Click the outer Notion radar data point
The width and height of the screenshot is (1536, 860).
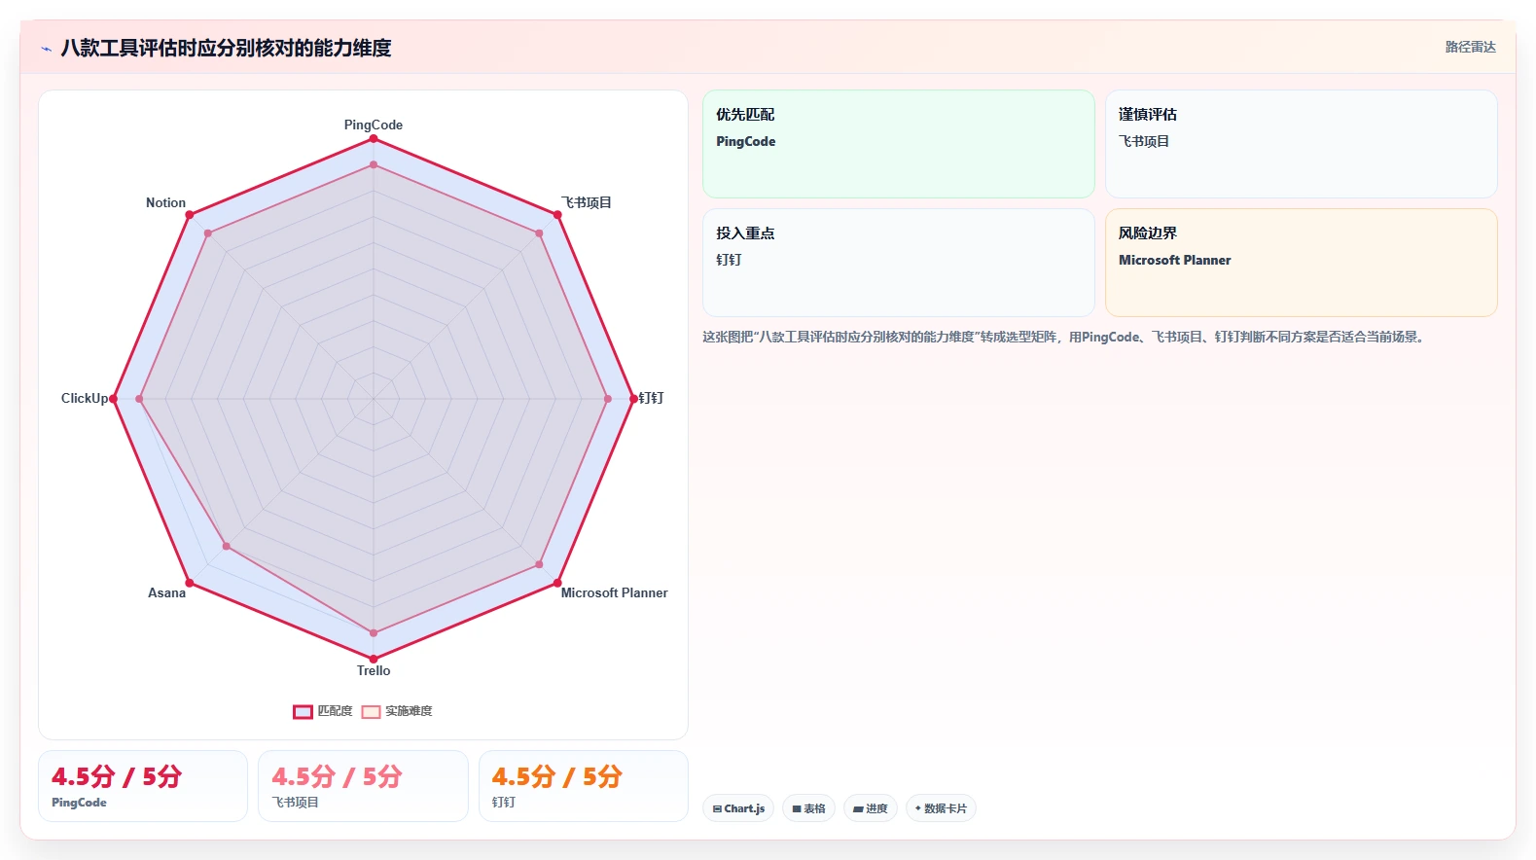coord(190,215)
